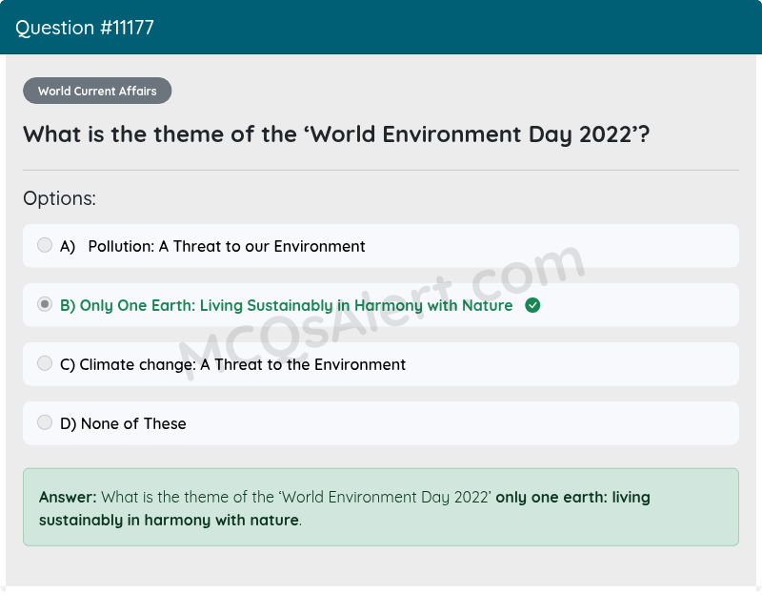
Task: Choose option text 'Pollution: A Threat to our Environment'
Action: [227, 246]
